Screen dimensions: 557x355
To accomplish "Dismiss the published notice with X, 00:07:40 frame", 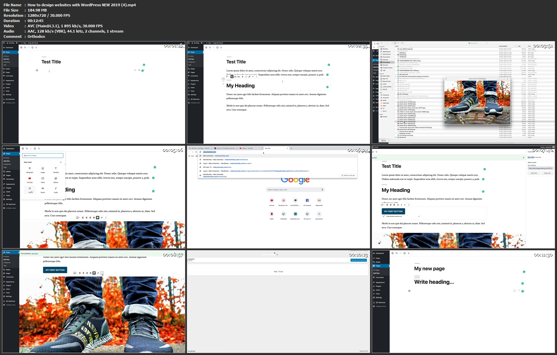I will [x=523, y=157].
